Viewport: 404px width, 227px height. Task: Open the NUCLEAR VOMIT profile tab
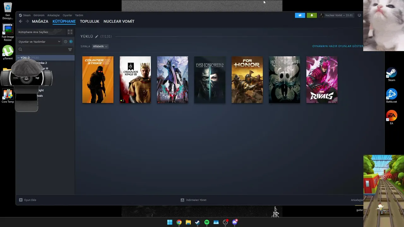(119, 21)
